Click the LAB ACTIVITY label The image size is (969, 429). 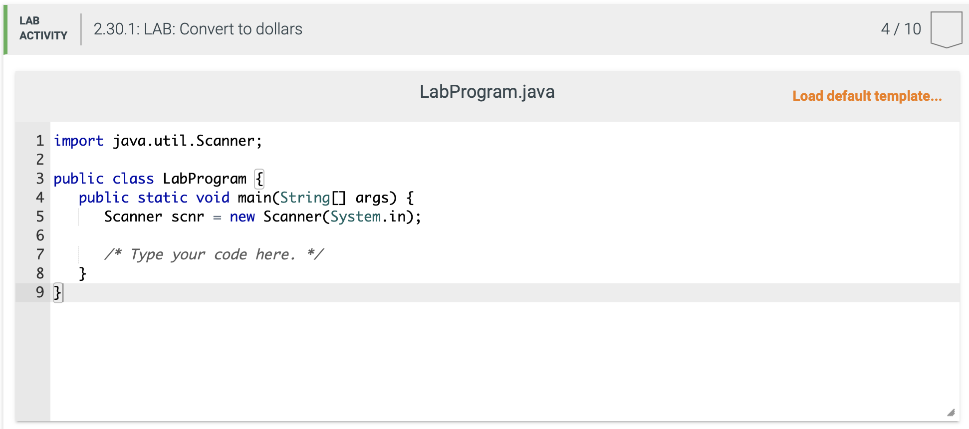43,28
